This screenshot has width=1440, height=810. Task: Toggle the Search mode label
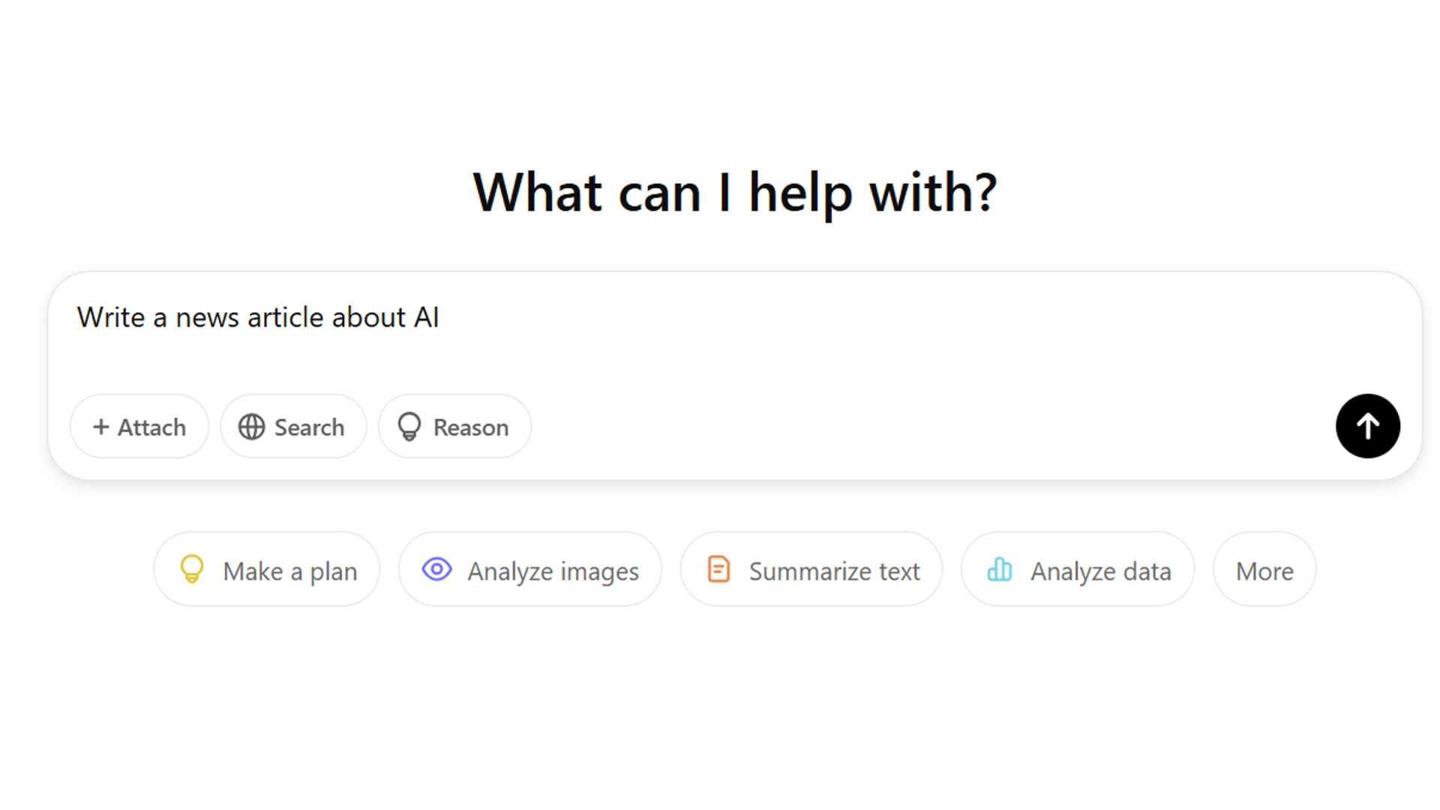(x=309, y=427)
